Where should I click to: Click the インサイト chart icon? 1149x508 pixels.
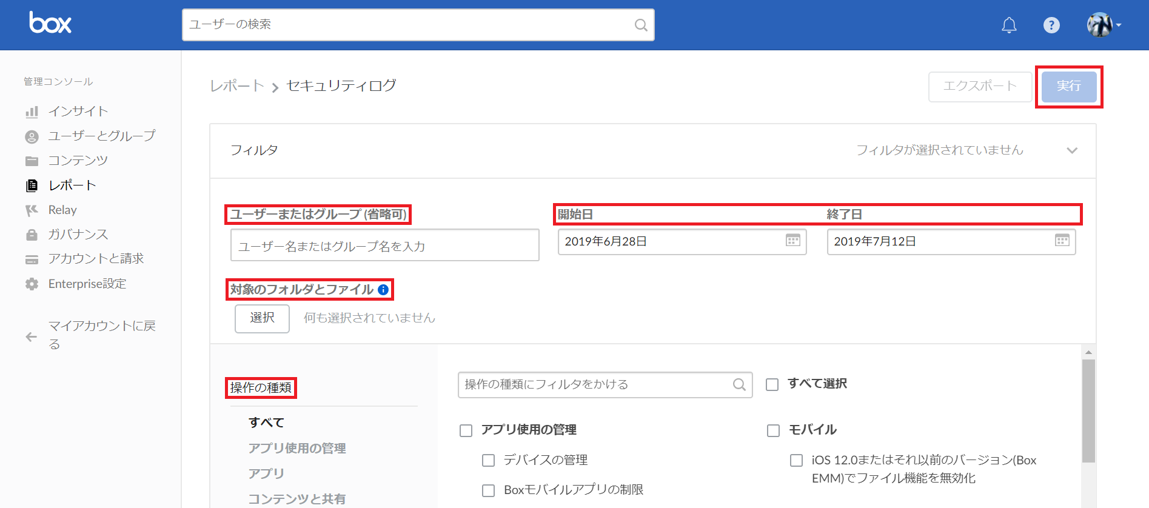32,112
